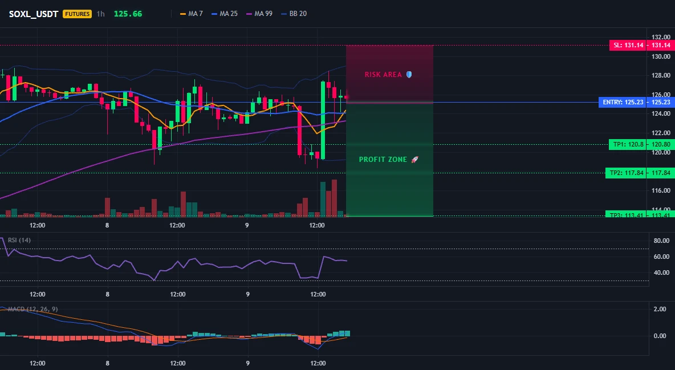Click the ENTRY: 125.23 price label
The image size is (675, 370).
click(623, 102)
